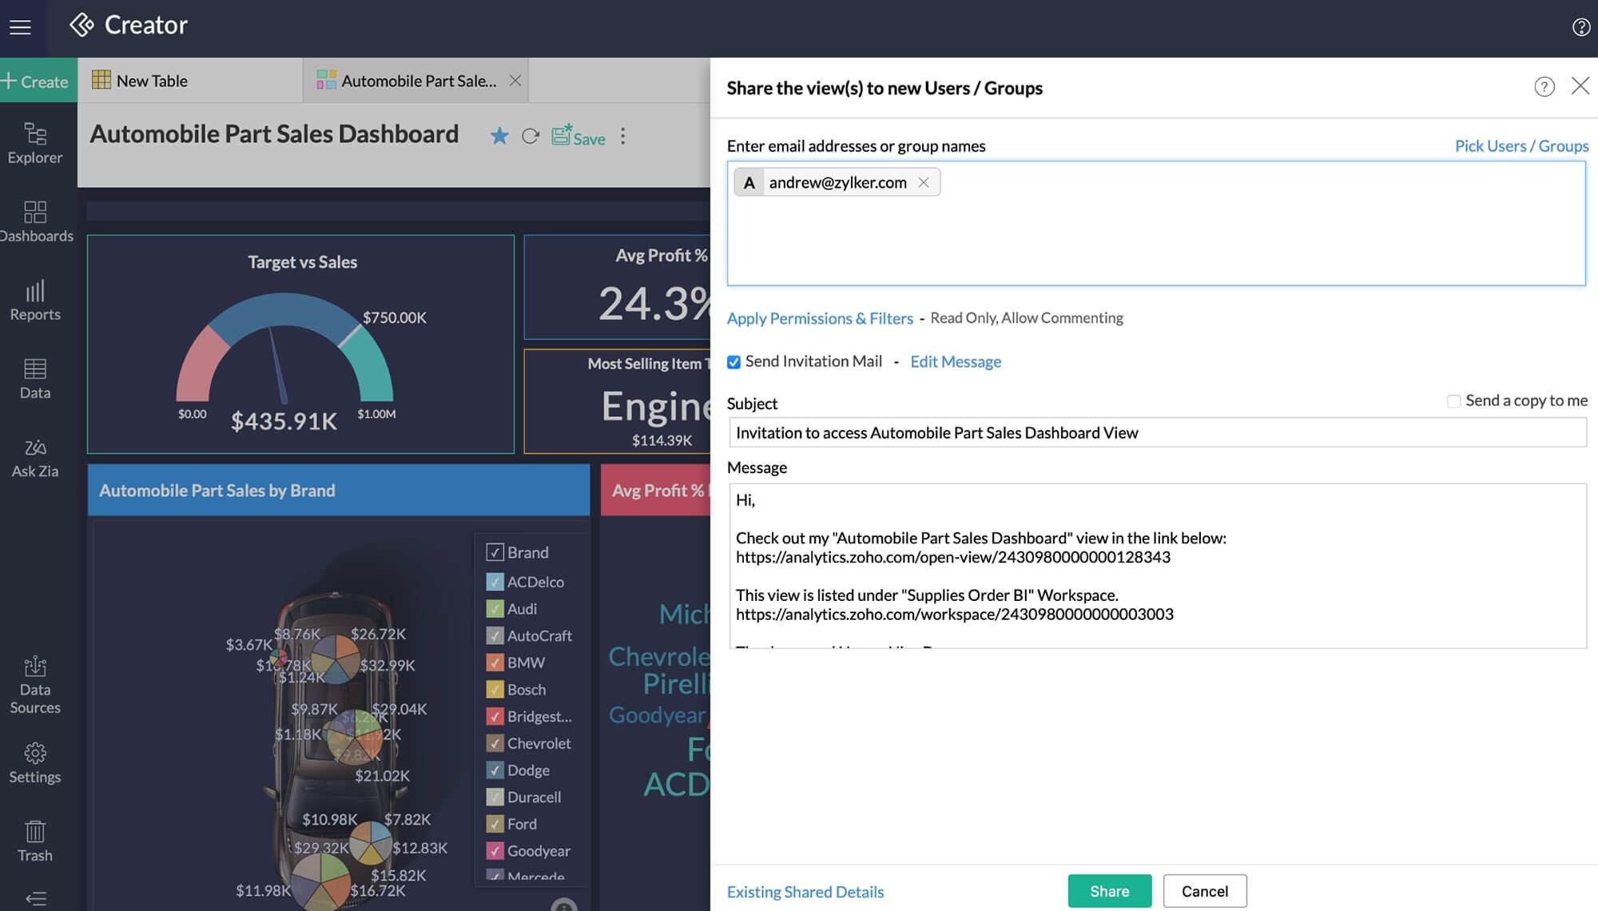Click Edit Message invitation link
This screenshot has height=911, width=1598.
(x=954, y=362)
